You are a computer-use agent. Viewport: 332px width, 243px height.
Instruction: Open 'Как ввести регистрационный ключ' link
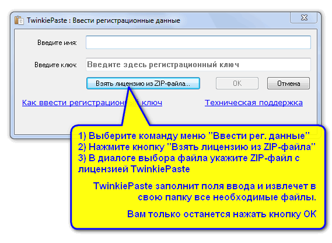(92, 103)
